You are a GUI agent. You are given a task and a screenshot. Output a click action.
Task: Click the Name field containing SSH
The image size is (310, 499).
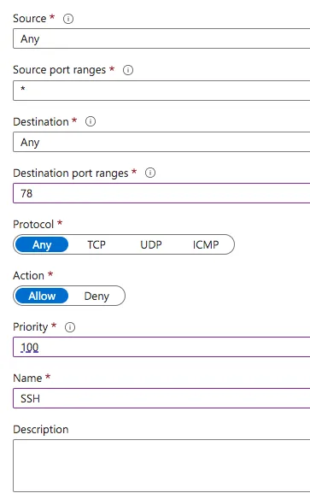161,398
